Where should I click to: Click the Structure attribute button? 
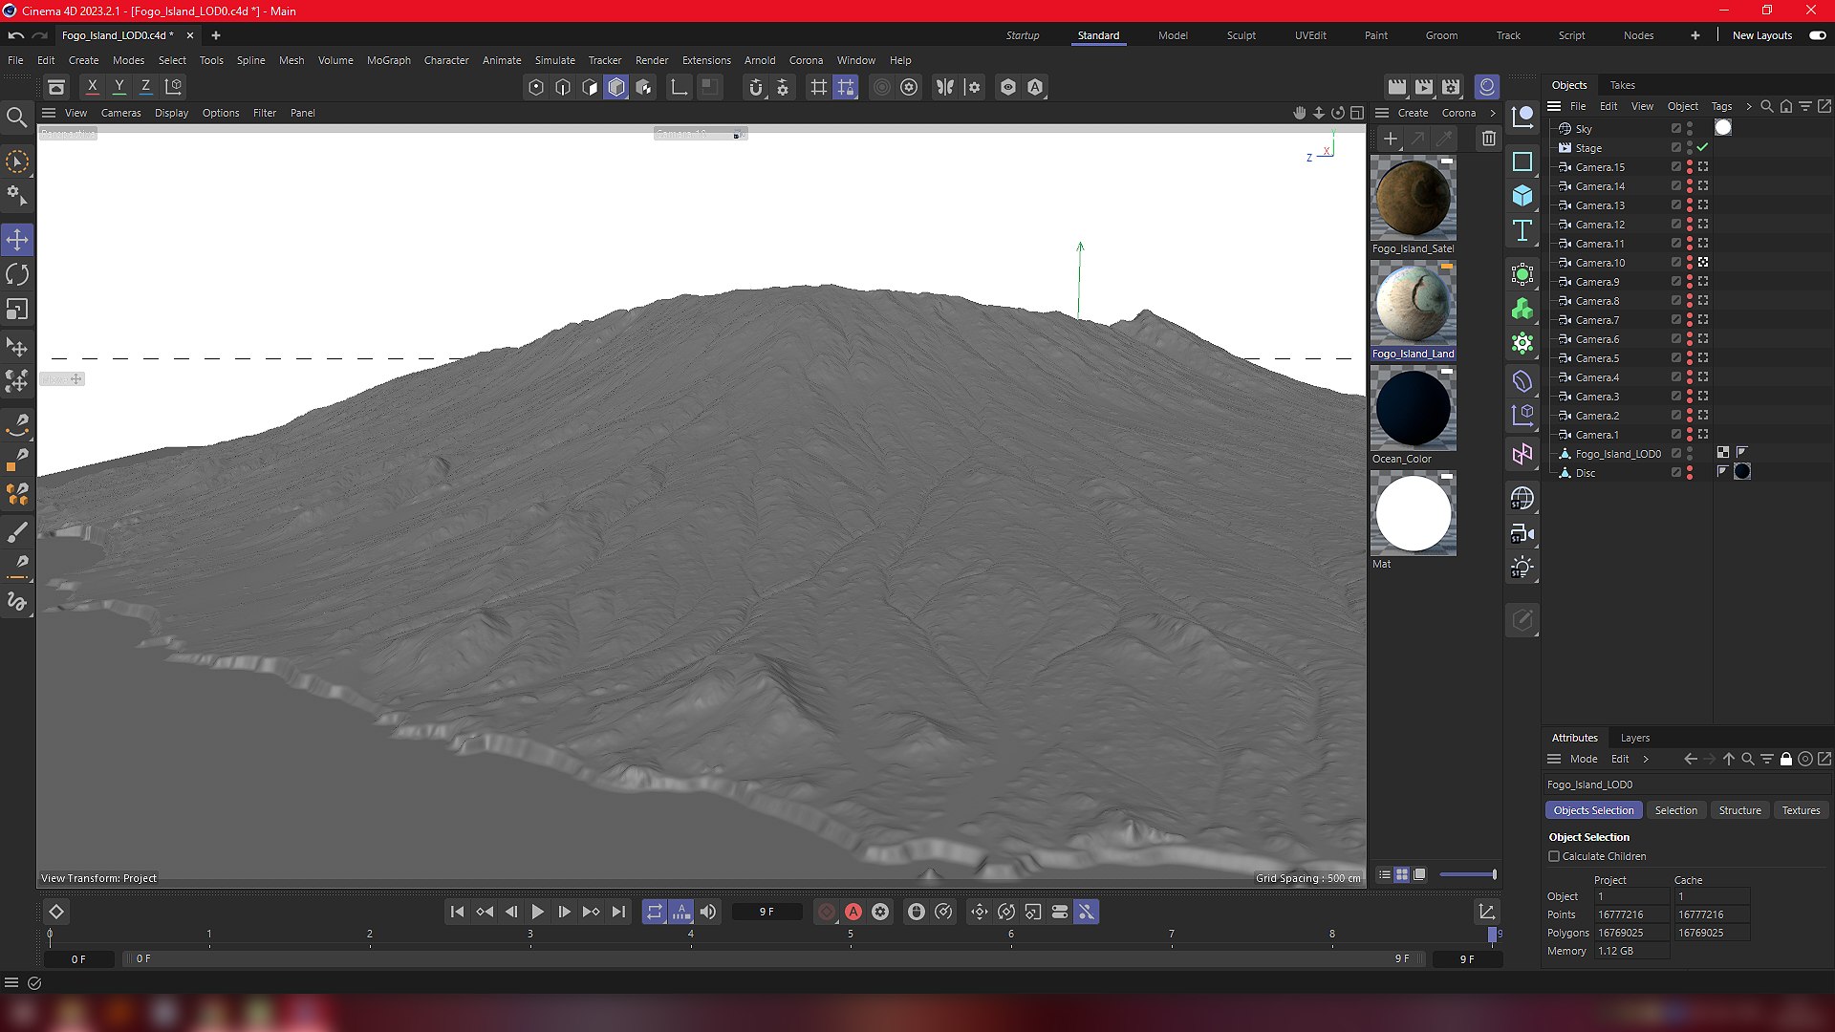(x=1739, y=810)
